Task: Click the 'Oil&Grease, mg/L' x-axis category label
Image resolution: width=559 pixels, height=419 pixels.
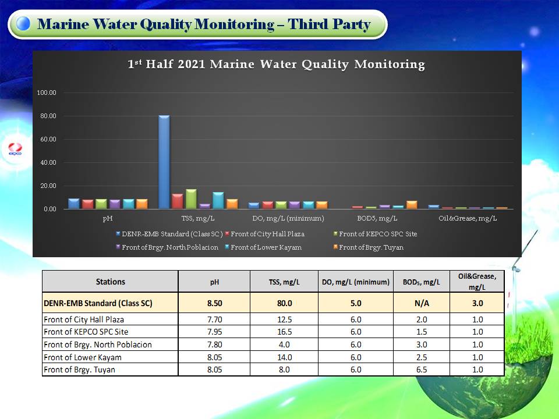Action: click(x=468, y=218)
